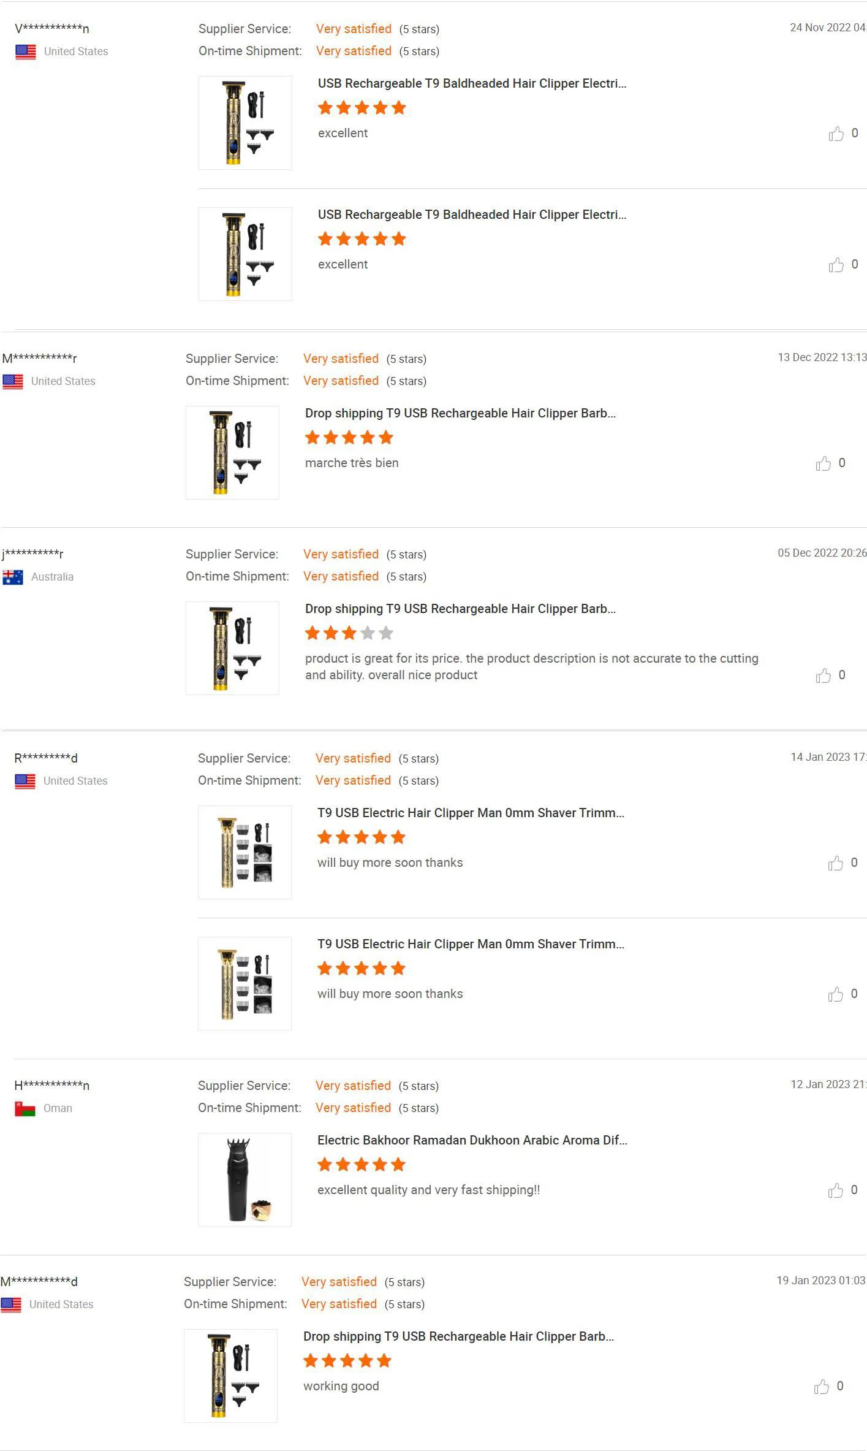
Task: Like the Australia reviewer's 3-star review
Action: coord(823,676)
